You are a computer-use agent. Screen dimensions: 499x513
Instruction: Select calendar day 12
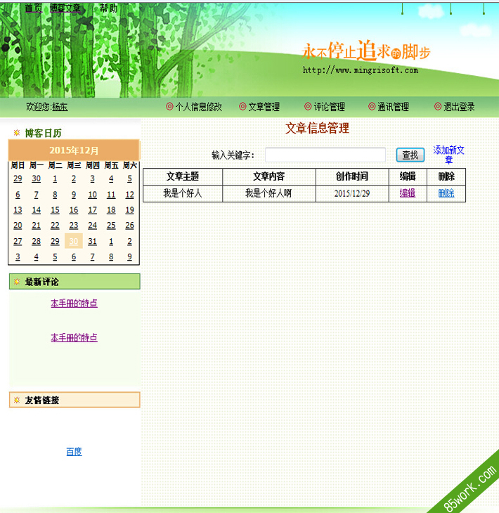tap(129, 195)
